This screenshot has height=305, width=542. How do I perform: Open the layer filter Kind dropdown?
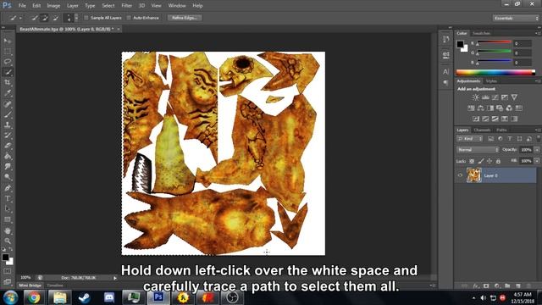469,139
